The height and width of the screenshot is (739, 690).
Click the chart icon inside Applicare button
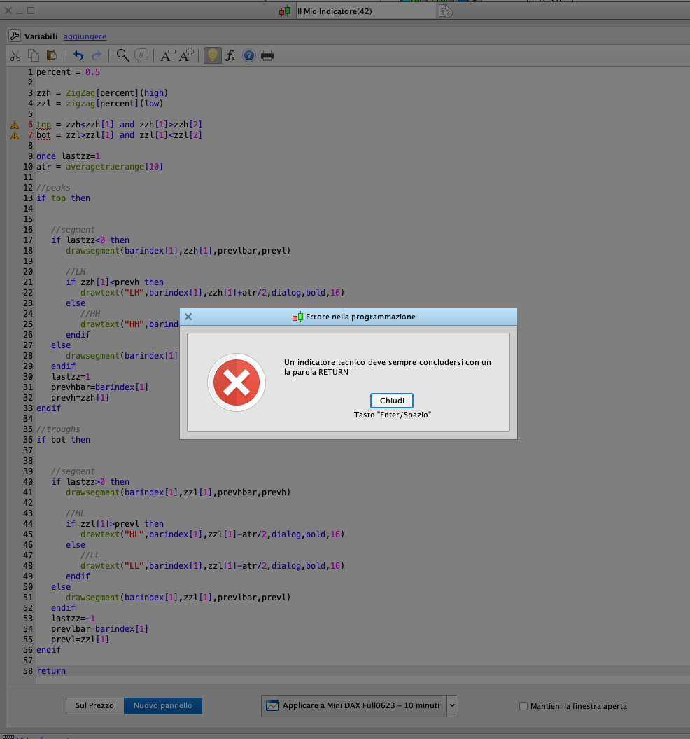point(272,705)
